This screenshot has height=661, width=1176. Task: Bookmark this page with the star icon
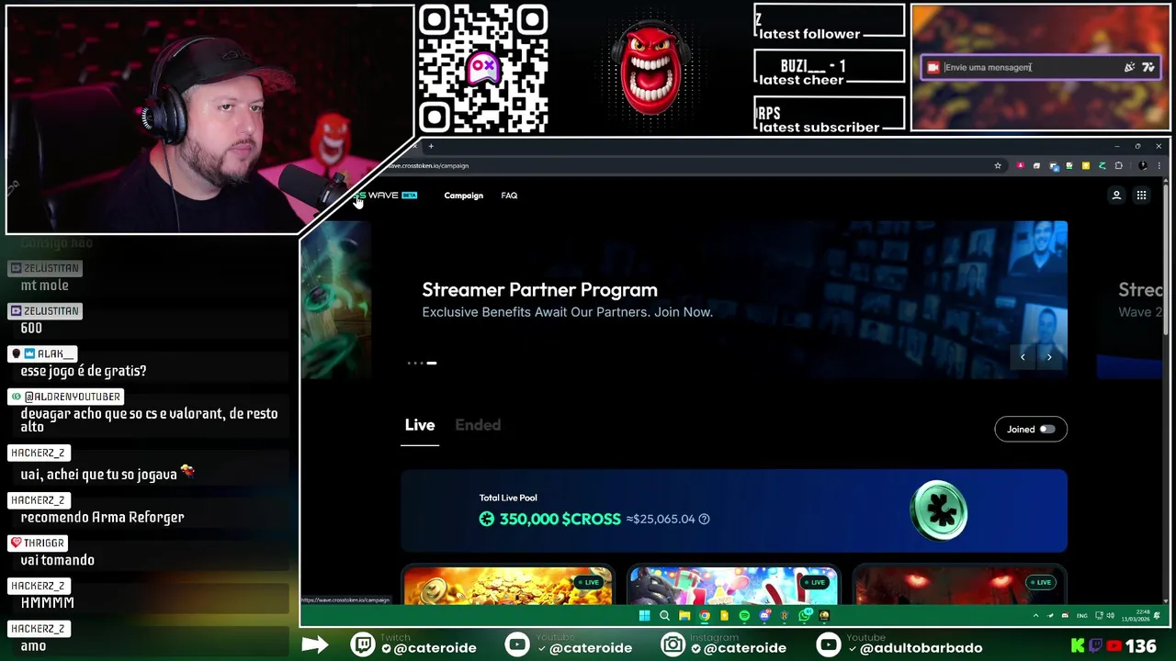(998, 166)
